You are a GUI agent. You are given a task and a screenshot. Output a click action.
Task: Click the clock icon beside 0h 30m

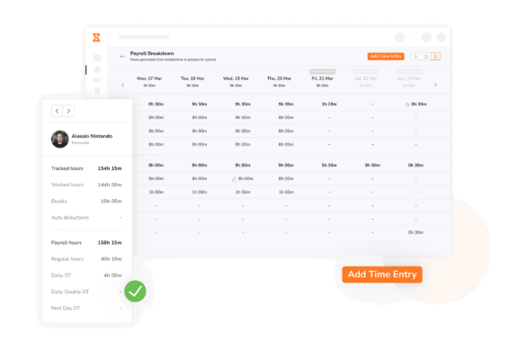coord(407,104)
